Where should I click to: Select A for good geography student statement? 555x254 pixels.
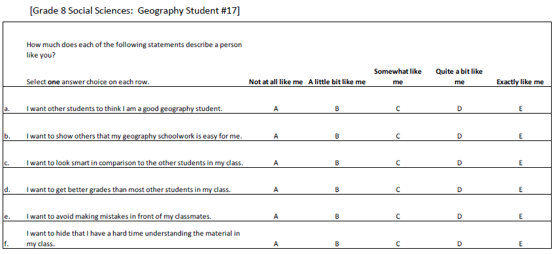tap(276, 109)
